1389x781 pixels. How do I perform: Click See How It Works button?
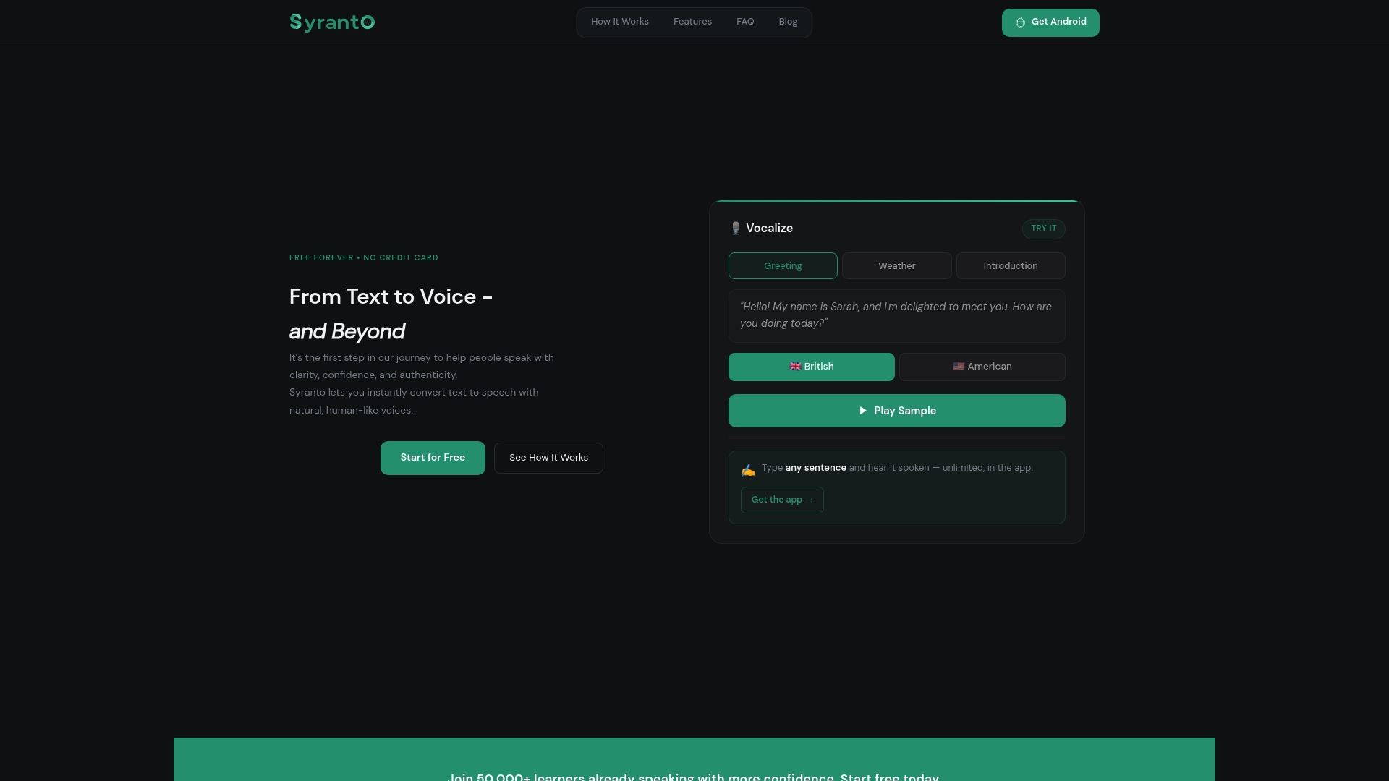[548, 458]
